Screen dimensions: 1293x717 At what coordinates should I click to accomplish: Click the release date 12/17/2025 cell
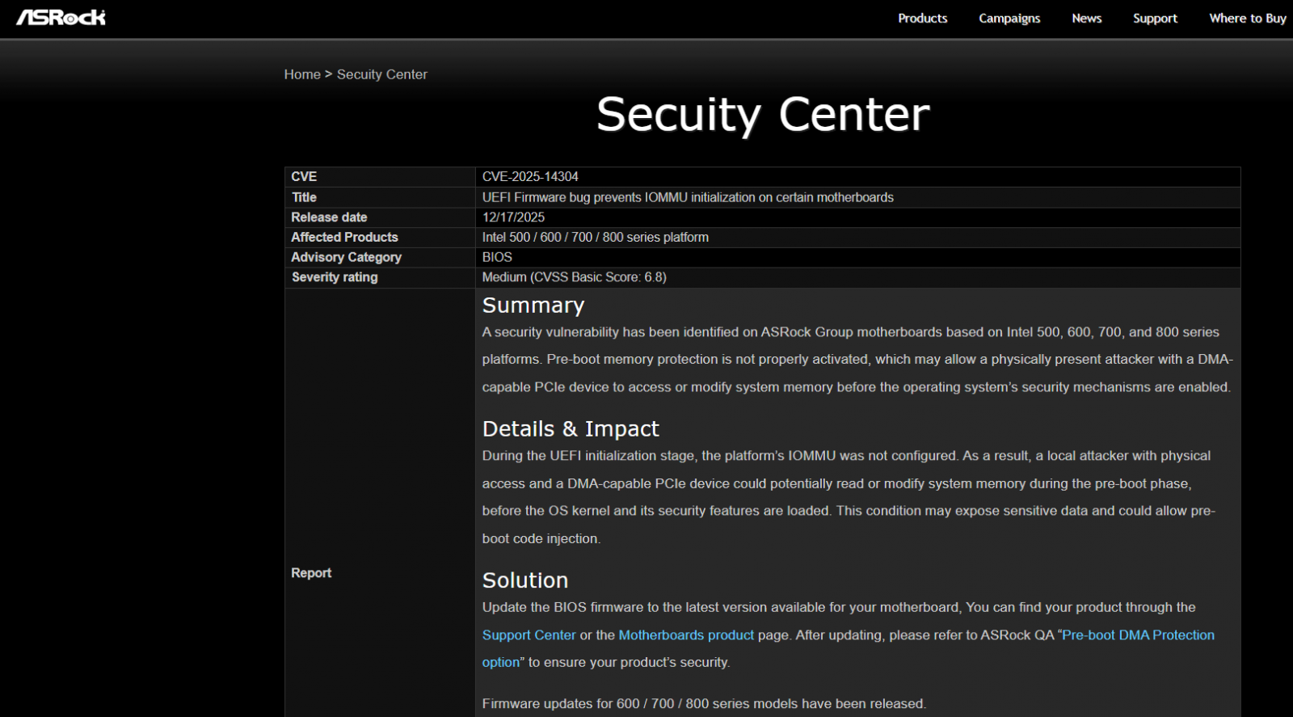pyautogui.click(x=513, y=217)
